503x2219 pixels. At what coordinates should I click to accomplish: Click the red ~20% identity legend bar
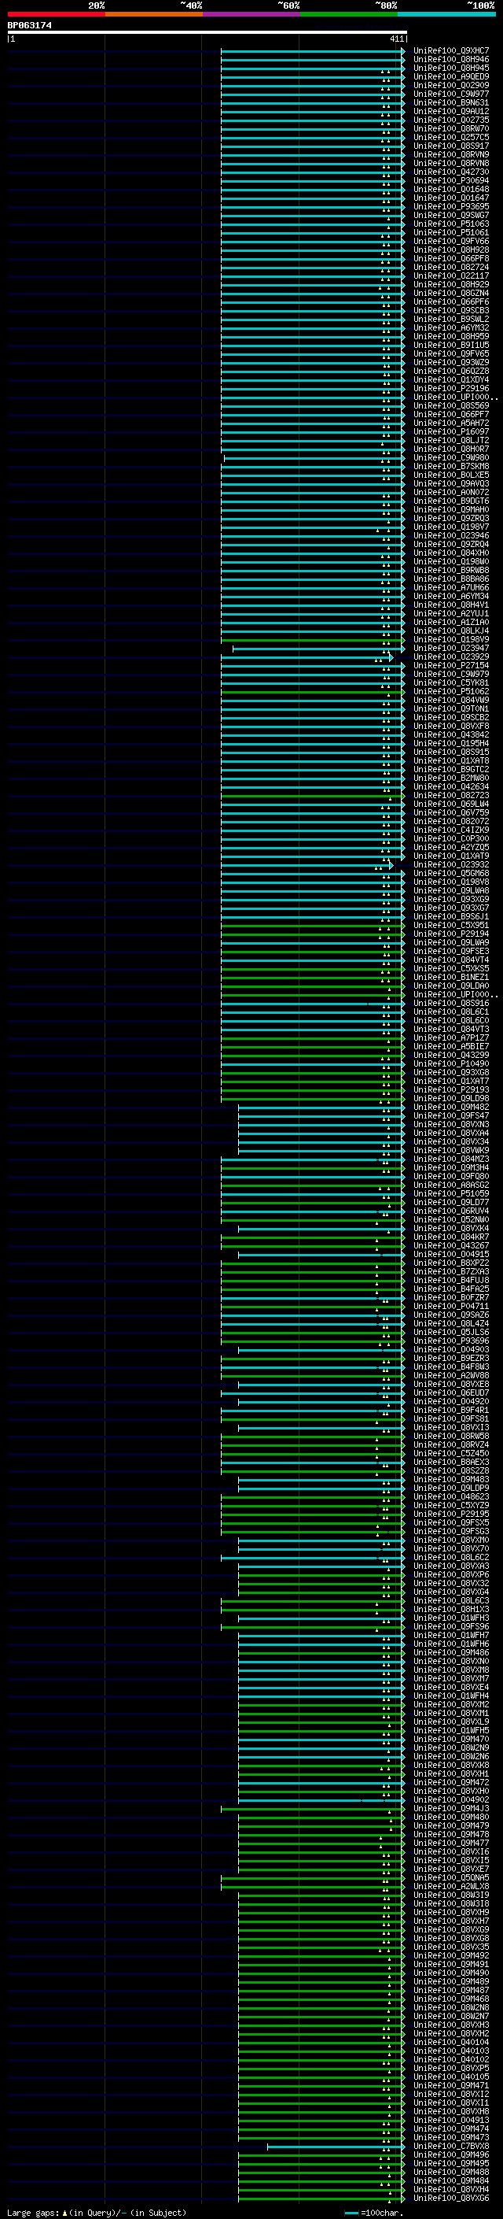(x=56, y=14)
